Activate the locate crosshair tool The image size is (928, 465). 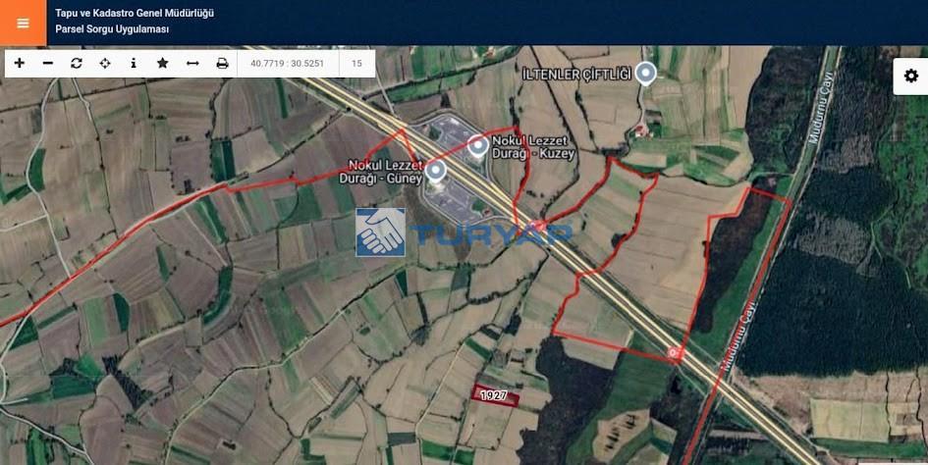pyautogui.click(x=105, y=64)
